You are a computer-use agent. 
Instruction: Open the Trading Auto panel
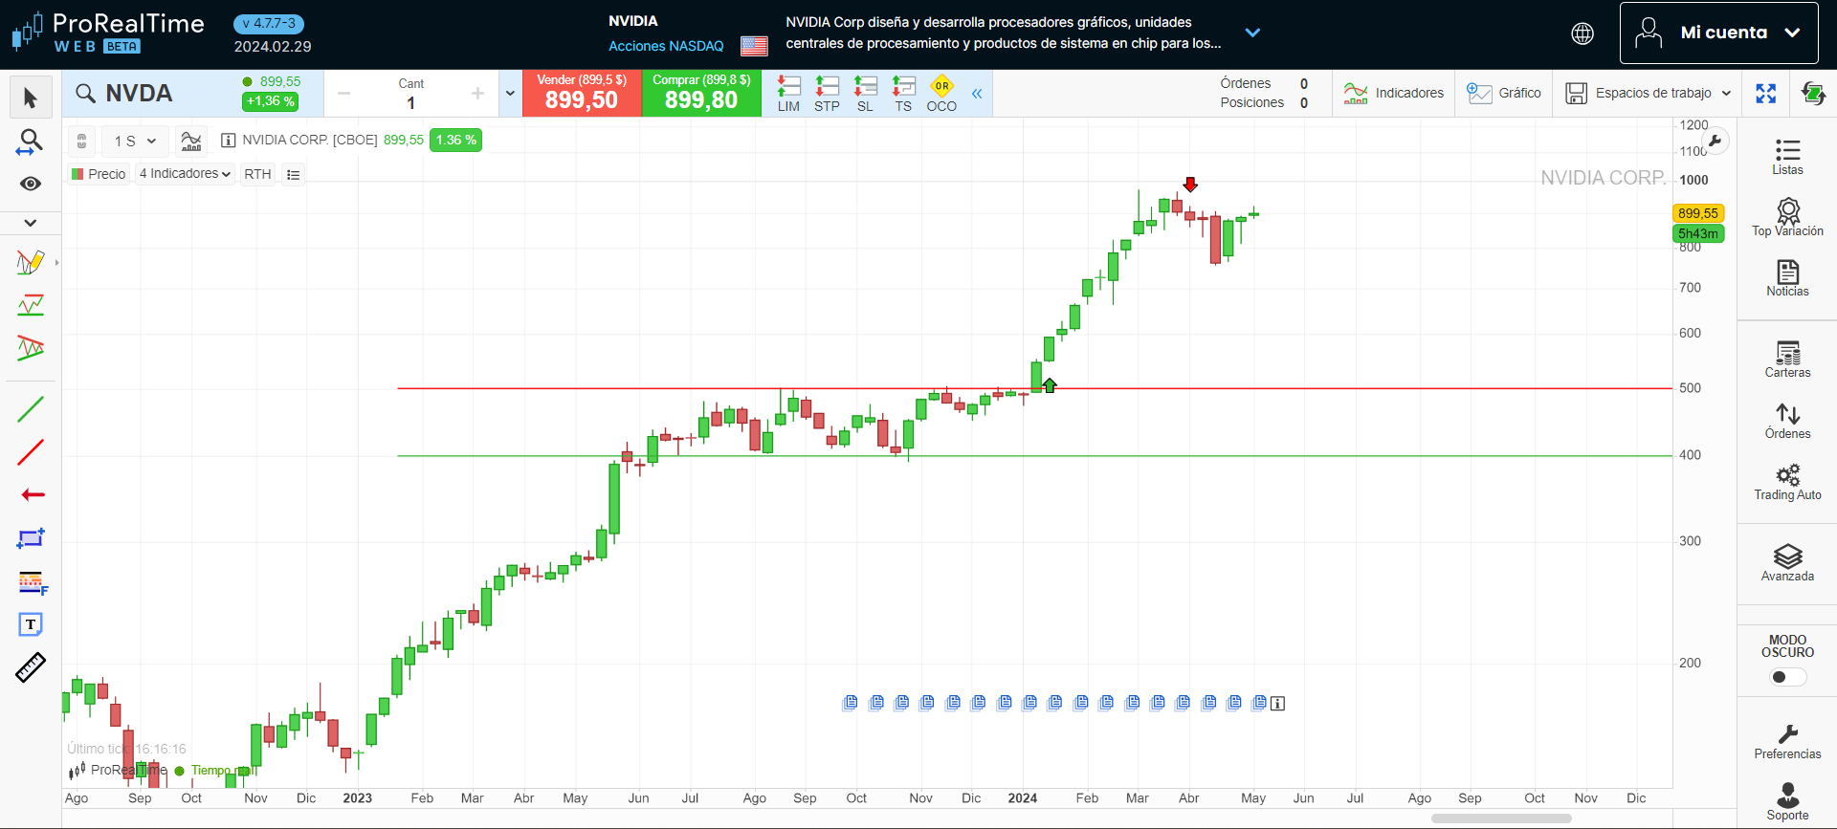click(1787, 481)
